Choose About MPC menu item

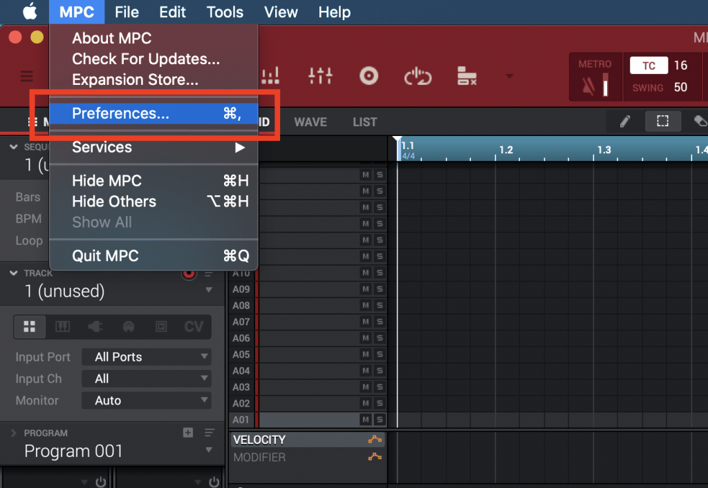pyautogui.click(x=153, y=38)
